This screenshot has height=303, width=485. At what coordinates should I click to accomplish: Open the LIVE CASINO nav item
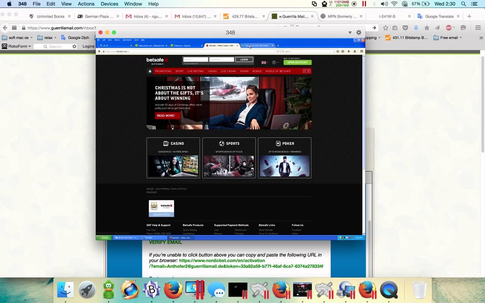[228, 71]
